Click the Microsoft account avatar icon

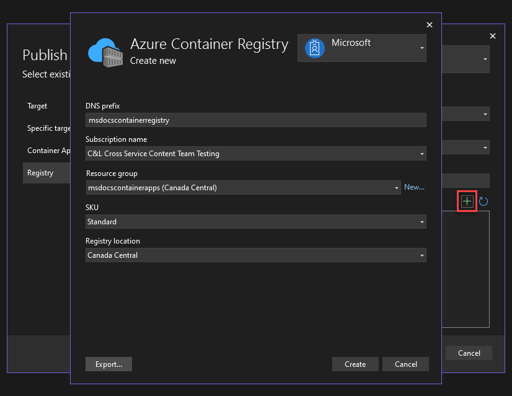314,48
